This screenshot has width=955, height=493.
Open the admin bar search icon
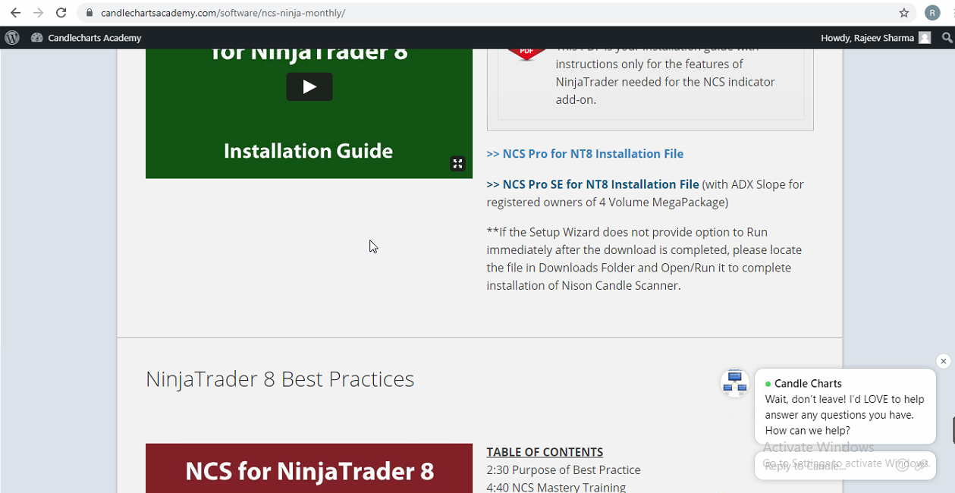[x=947, y=38]
